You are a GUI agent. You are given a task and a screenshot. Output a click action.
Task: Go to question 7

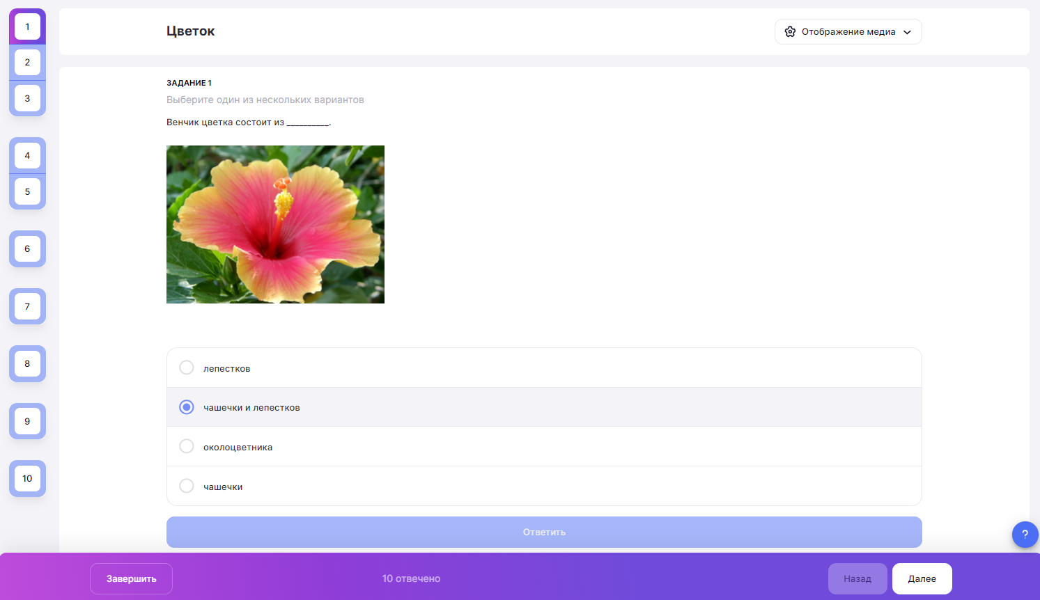click(x=27, y=306)
